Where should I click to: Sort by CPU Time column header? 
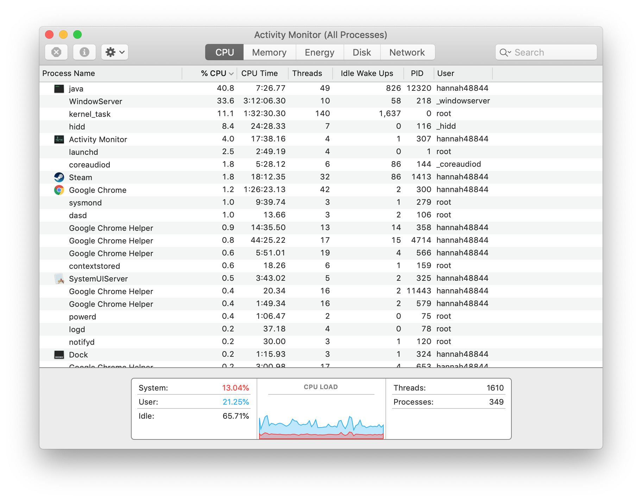[x=263, y=73]
